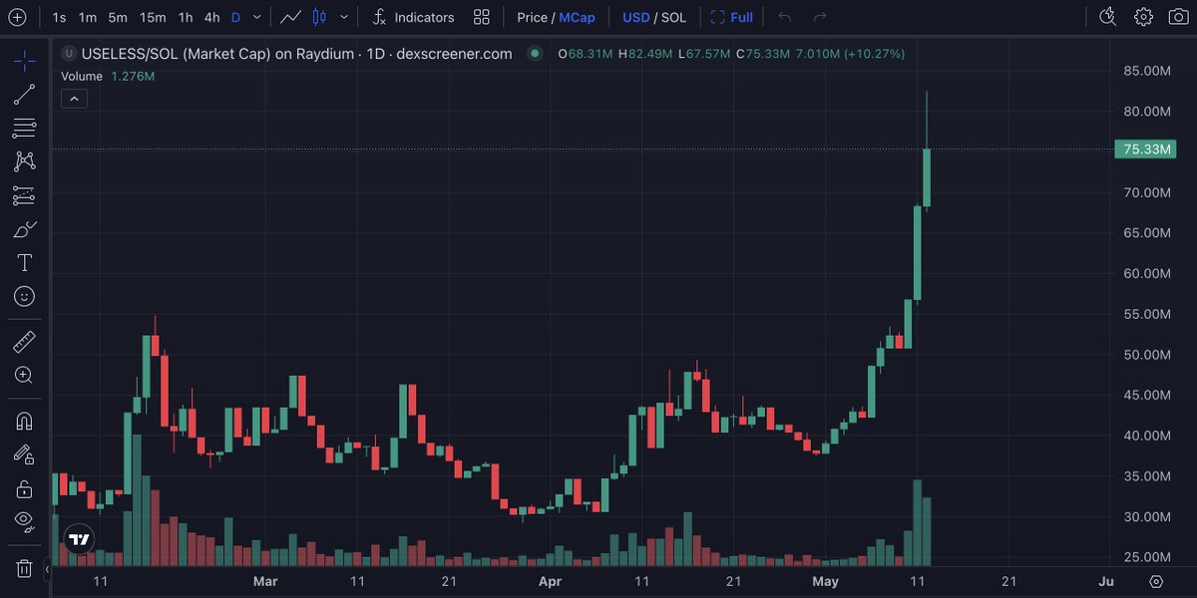The height and width of the screenshot is (598, 1197).
Task: Switch display to MCap
Action: [x=577, y=18]
